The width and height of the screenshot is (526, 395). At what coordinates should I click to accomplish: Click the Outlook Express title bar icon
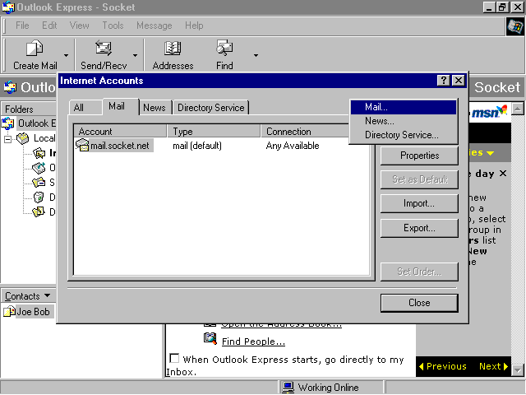pyautogui.click(x=8, y=7)
